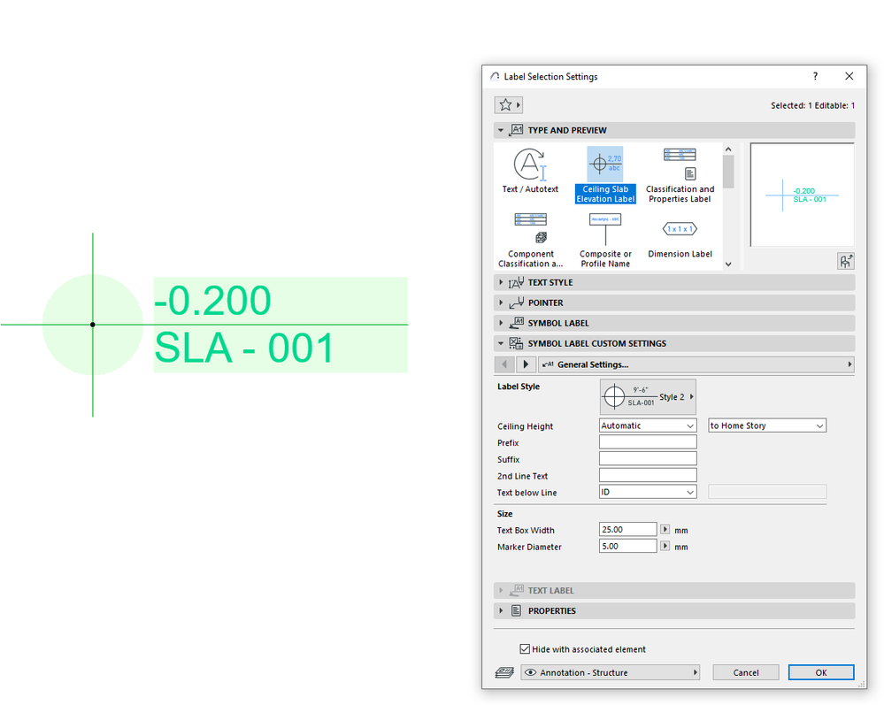The image size is (884, 705).
Task: Open the Text below Line ID dropdown
Action: tap(647, 492)
